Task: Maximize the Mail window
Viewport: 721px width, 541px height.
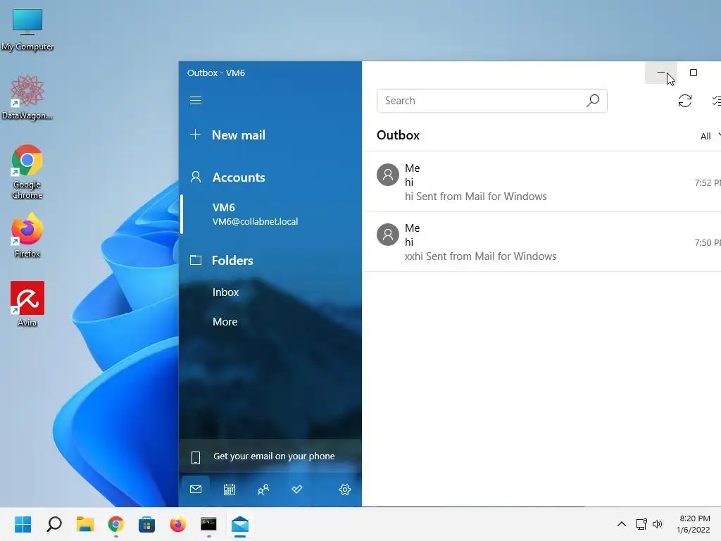Action: 694,73
